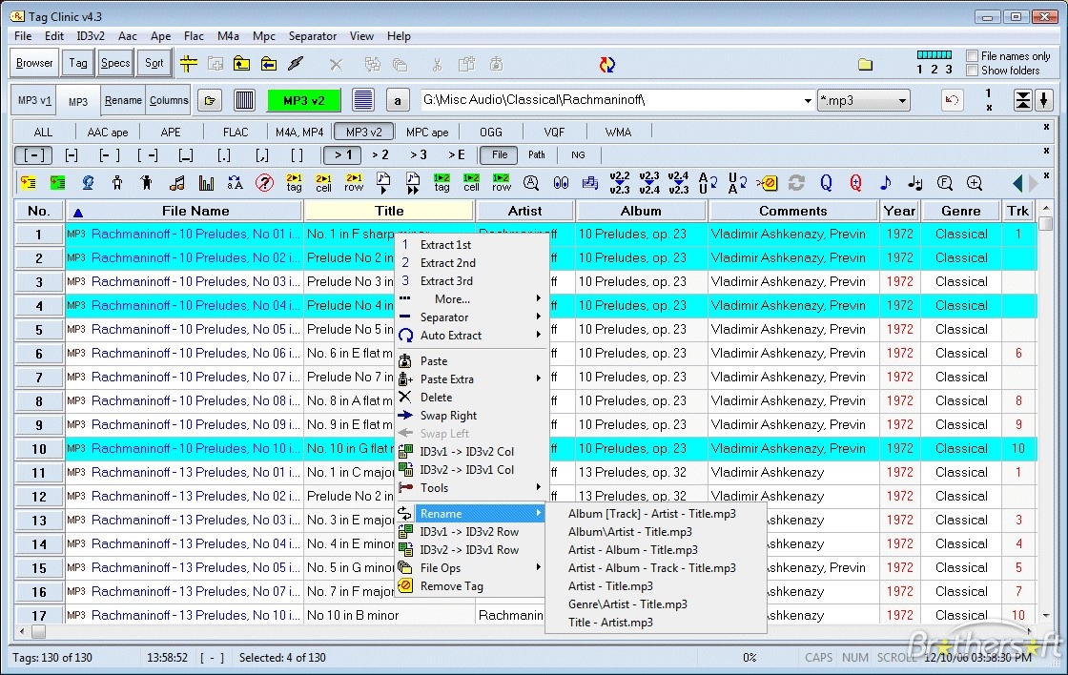Viewport: 1068px width, 675px height.
Task: Click the yellow folder icon near checkboxes
Action: pyautogui.click(x=865, y=64)
